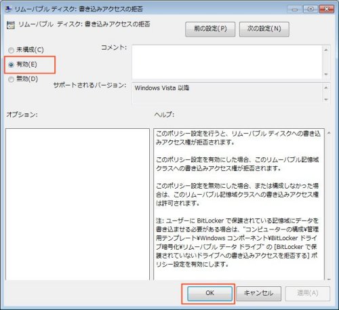Minimize the policy dialog window
The image size is (339, 310).
pos(294,9)
